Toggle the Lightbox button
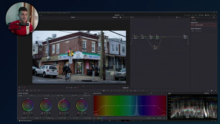This screenshot has height=124, width=220. [214, 15]
